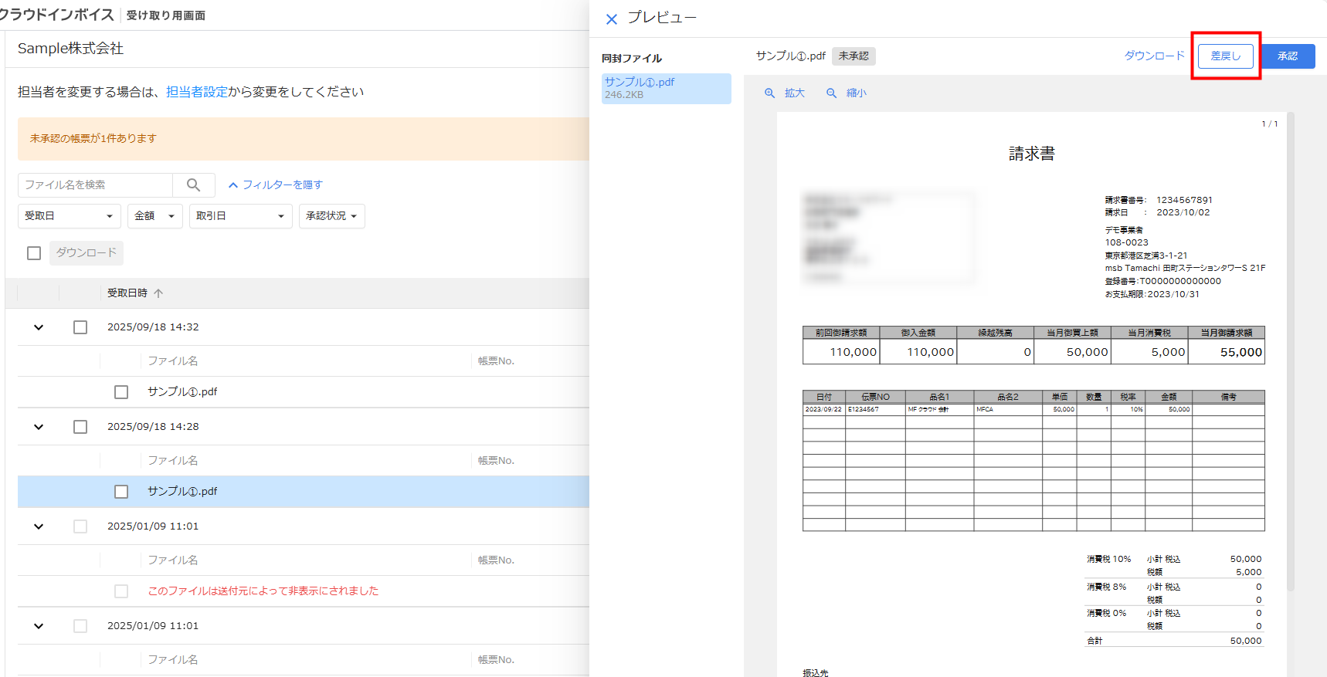Check the select-all checkbox beside ダウンロード

[x=34, y=253]
